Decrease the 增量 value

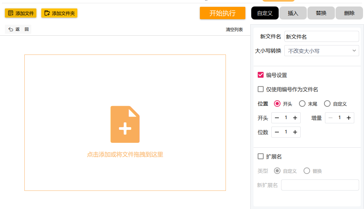point(330,118)
